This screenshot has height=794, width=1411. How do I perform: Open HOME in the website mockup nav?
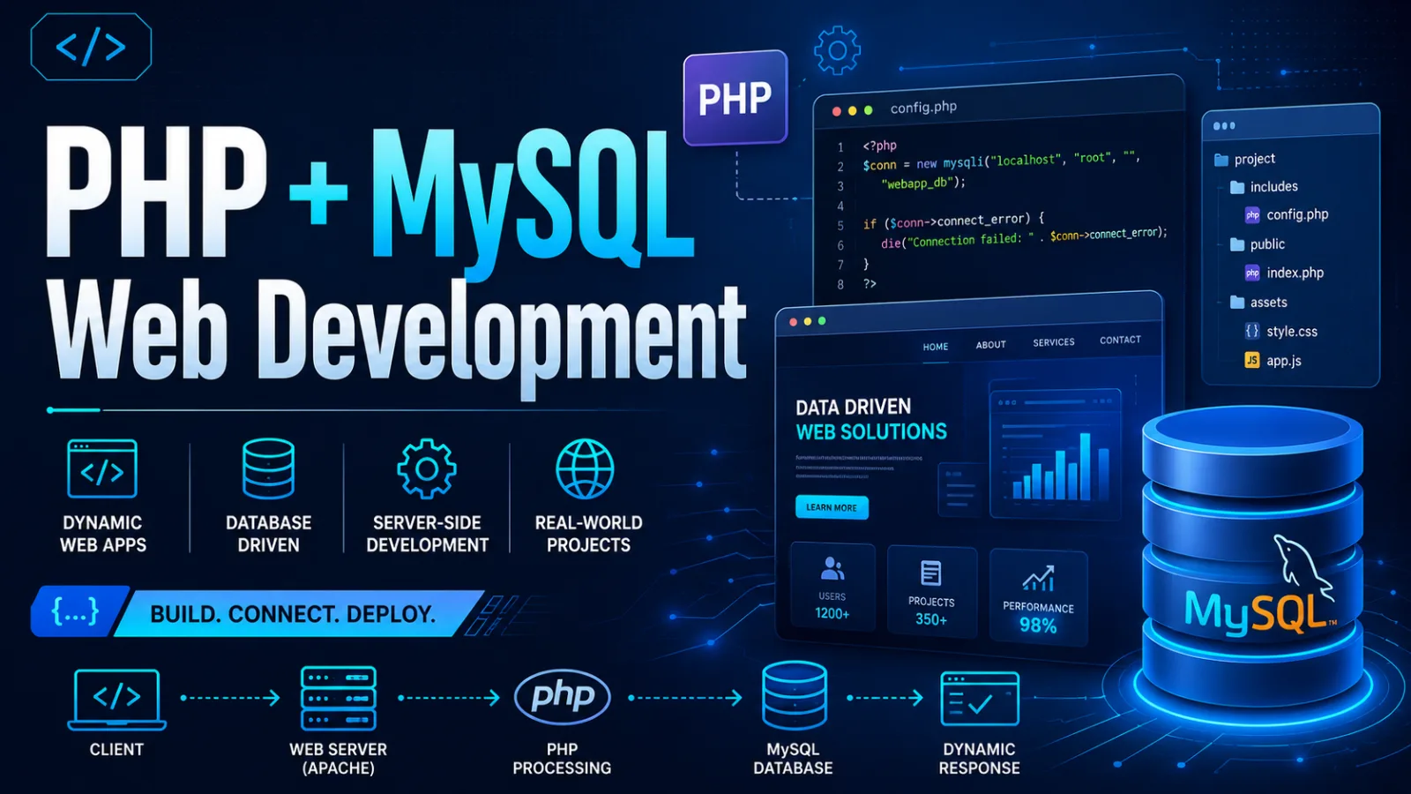pyautogui.click(x=936, y=347)
